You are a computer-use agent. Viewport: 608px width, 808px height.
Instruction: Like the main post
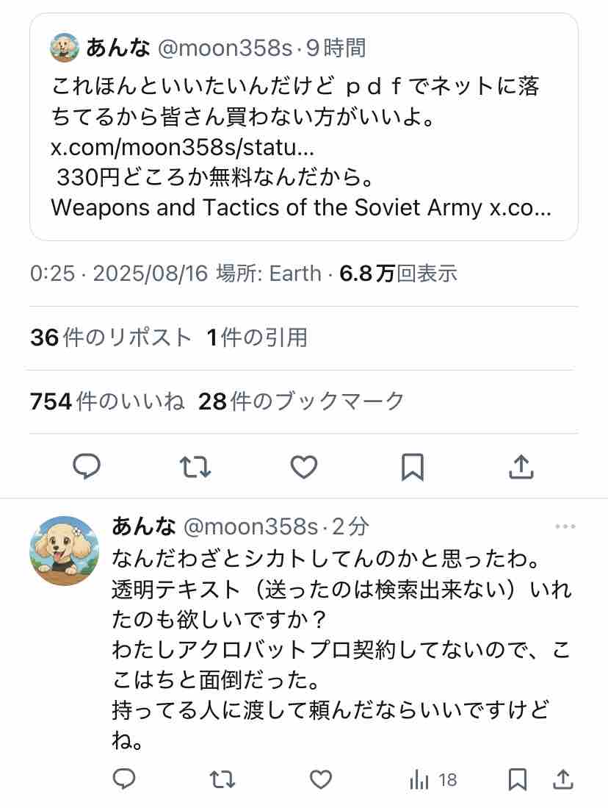click(303, 466)
